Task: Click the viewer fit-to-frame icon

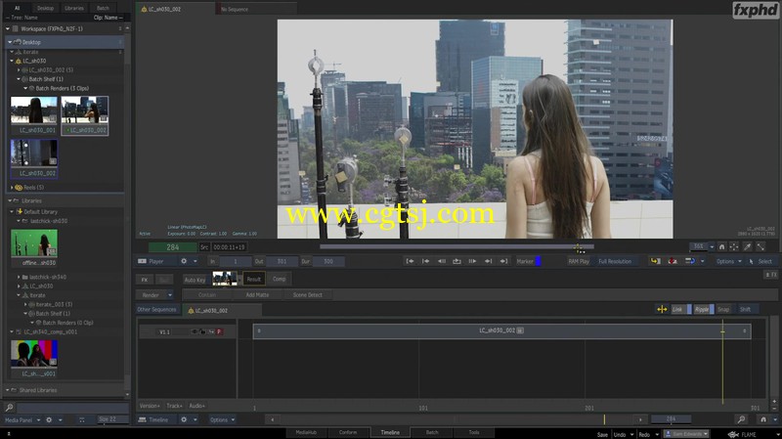Action: click(734, 246)
